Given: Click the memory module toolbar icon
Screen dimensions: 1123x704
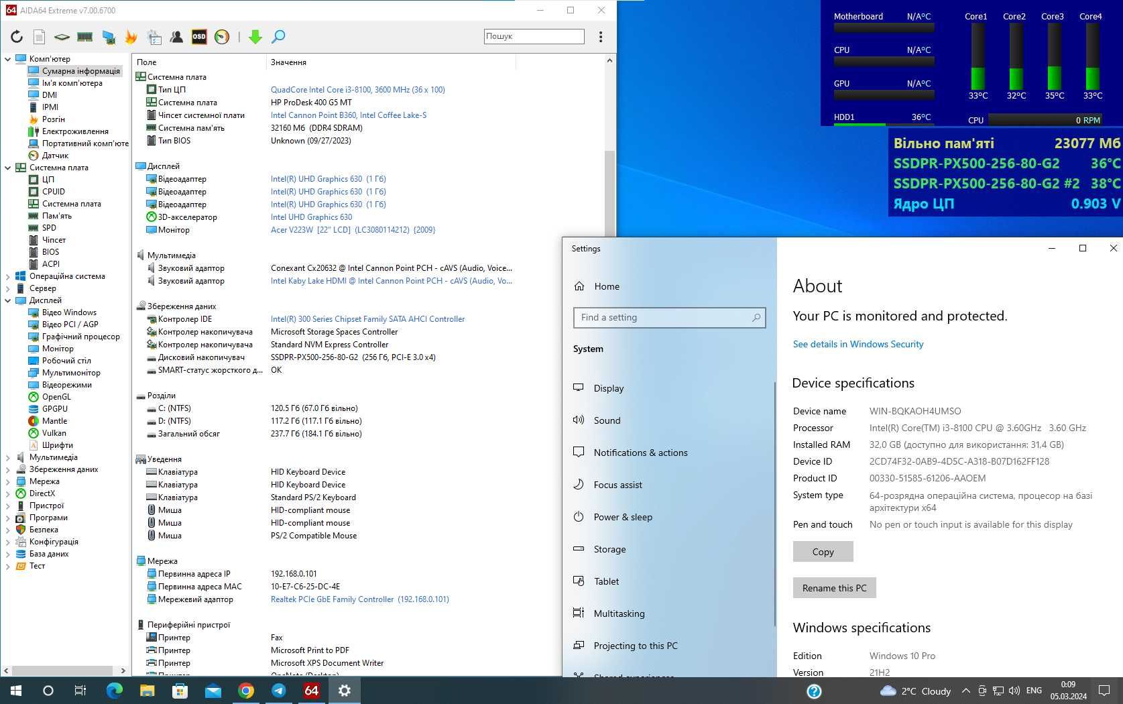Looking at the screenshot, I should [85, 37].
